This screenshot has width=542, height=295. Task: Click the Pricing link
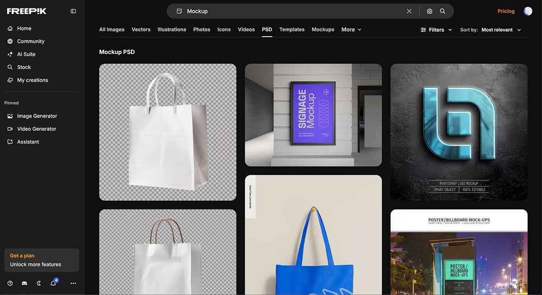click(506, 11)
